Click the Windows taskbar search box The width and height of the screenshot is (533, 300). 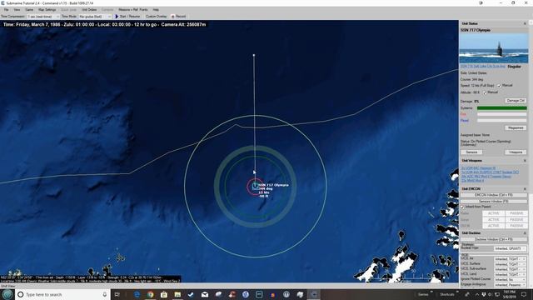coord(62,294)
